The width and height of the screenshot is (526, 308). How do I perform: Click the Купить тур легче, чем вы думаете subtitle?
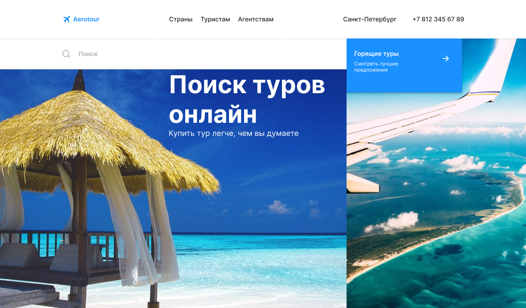coord(234,134)
